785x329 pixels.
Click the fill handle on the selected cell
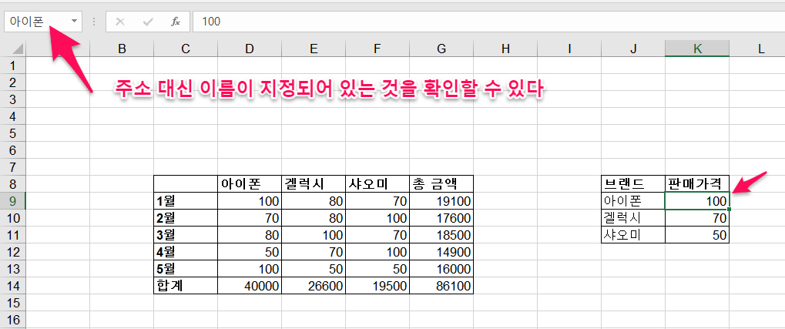tap(730, 210)
